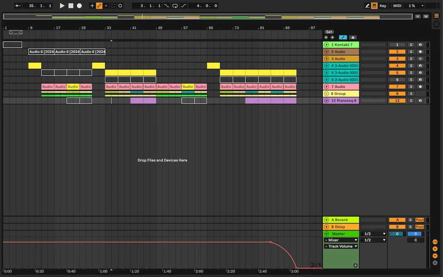
Task: Toggle the Draw Mode pencil icon
Action: coord(367,6)
